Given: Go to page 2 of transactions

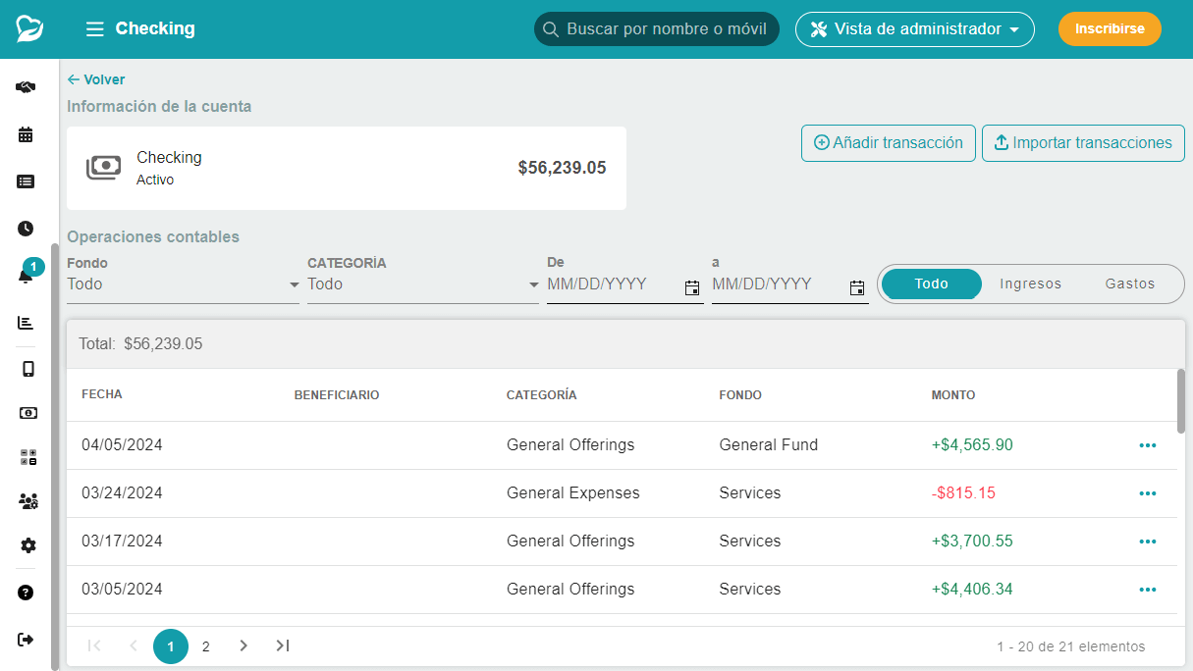Looking at the screenshot, I should (x=206, y=646).
